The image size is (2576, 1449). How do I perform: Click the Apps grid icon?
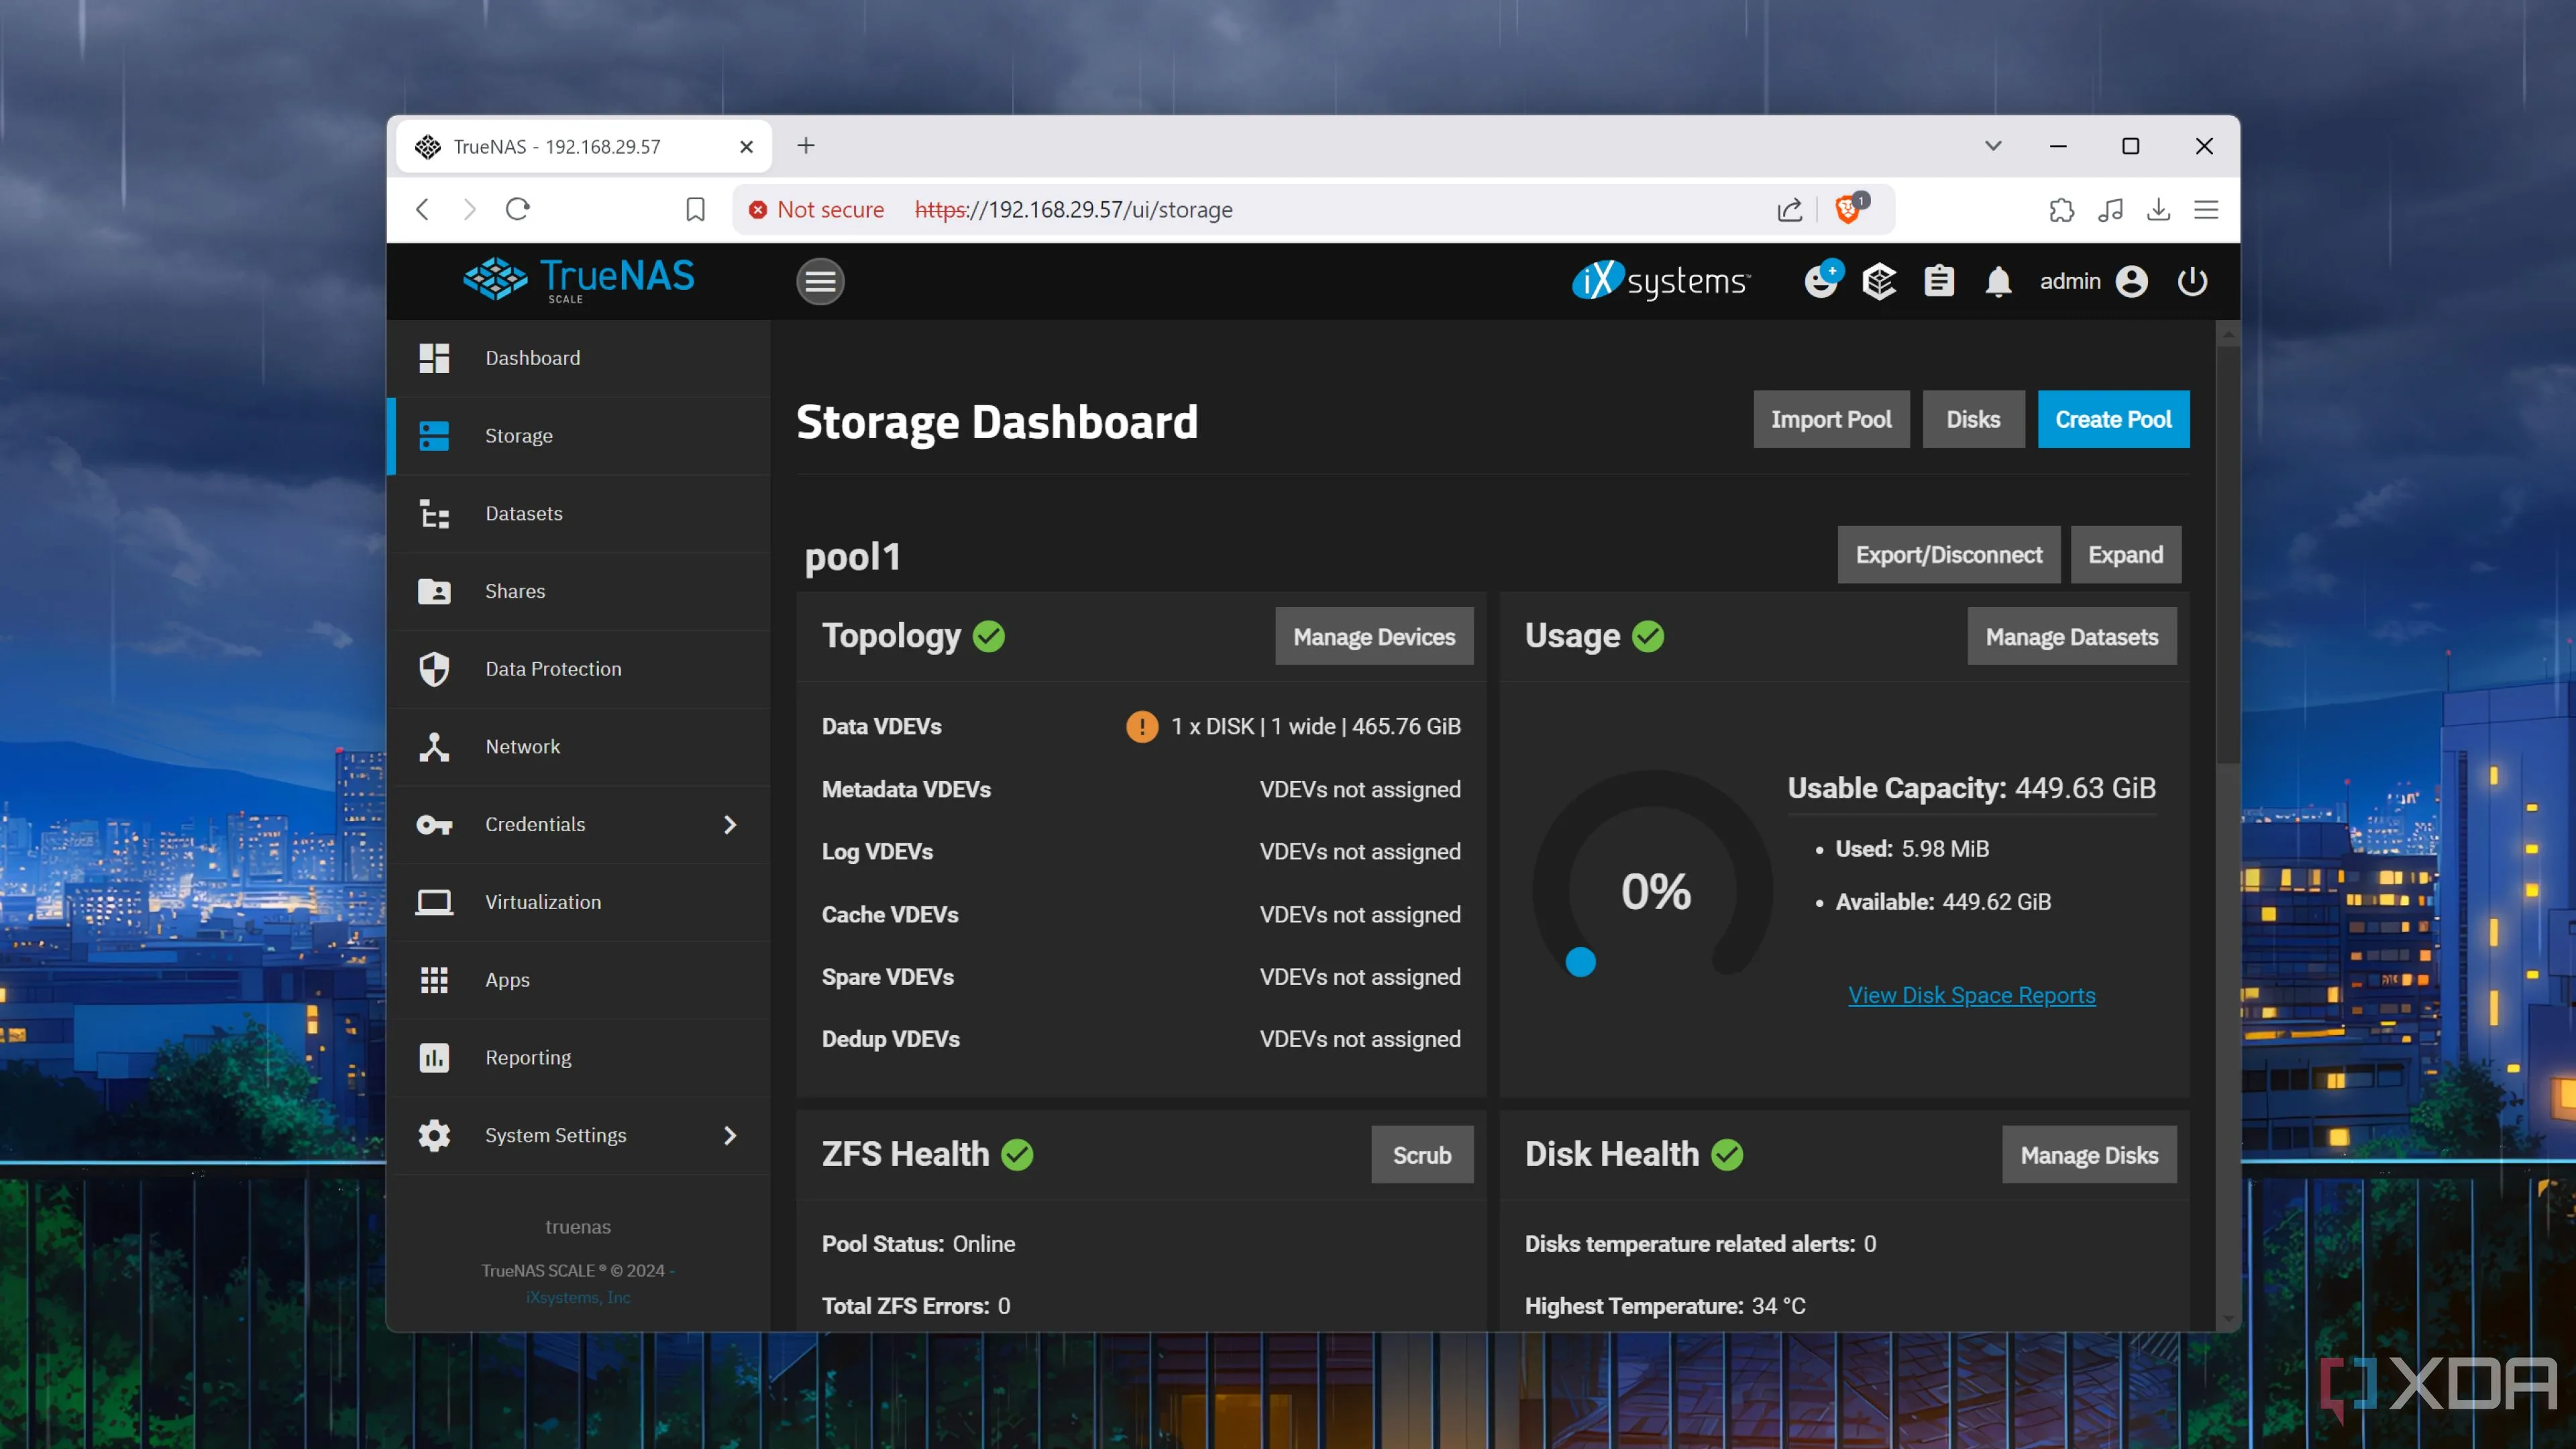click(x=434, y=980)
